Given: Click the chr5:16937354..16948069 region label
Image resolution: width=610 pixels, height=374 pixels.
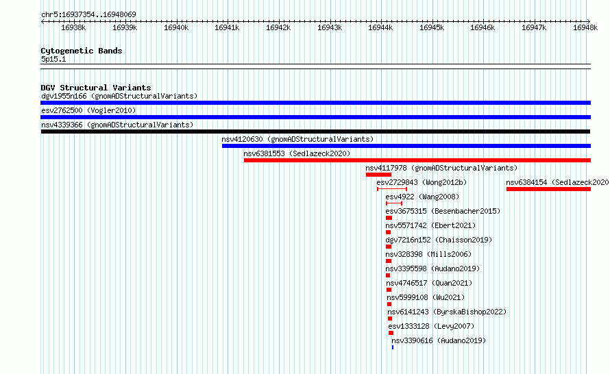Looking at the screenshot, I should [x=88, y=14].
